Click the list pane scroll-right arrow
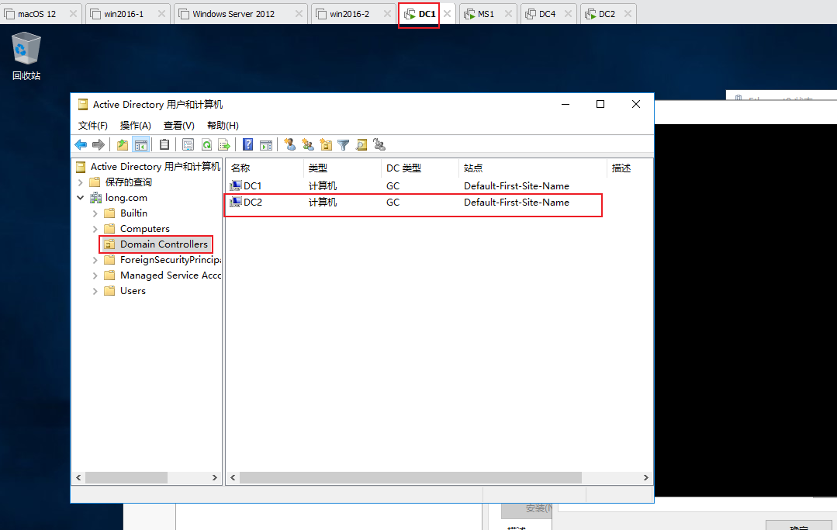The width and height of the screenshot is (837, 530). click(646, 477)
